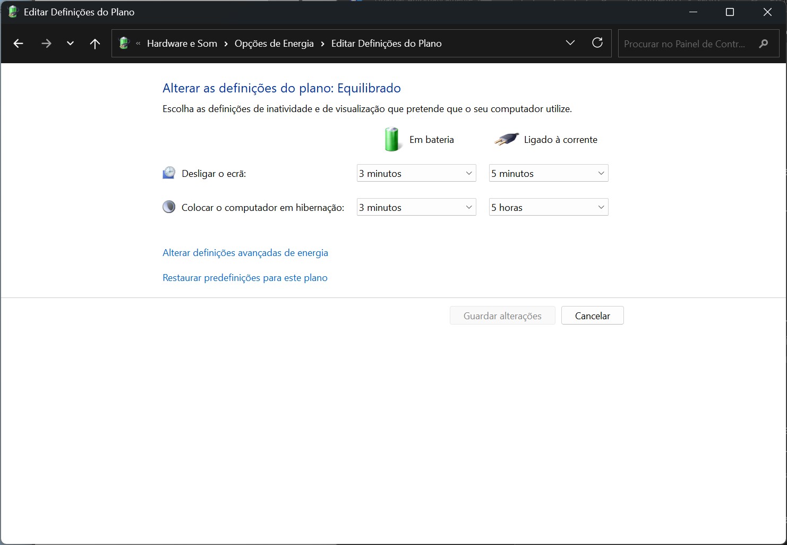Open the recent locations chevron
This screenshot has height=545, width=787.
(x=70, y=44)
